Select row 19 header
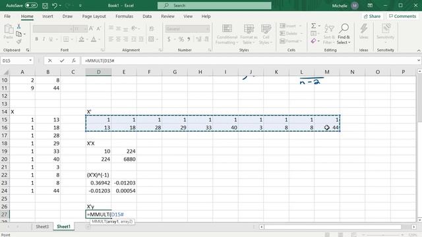The image size is (422, 237). (5, 151)
